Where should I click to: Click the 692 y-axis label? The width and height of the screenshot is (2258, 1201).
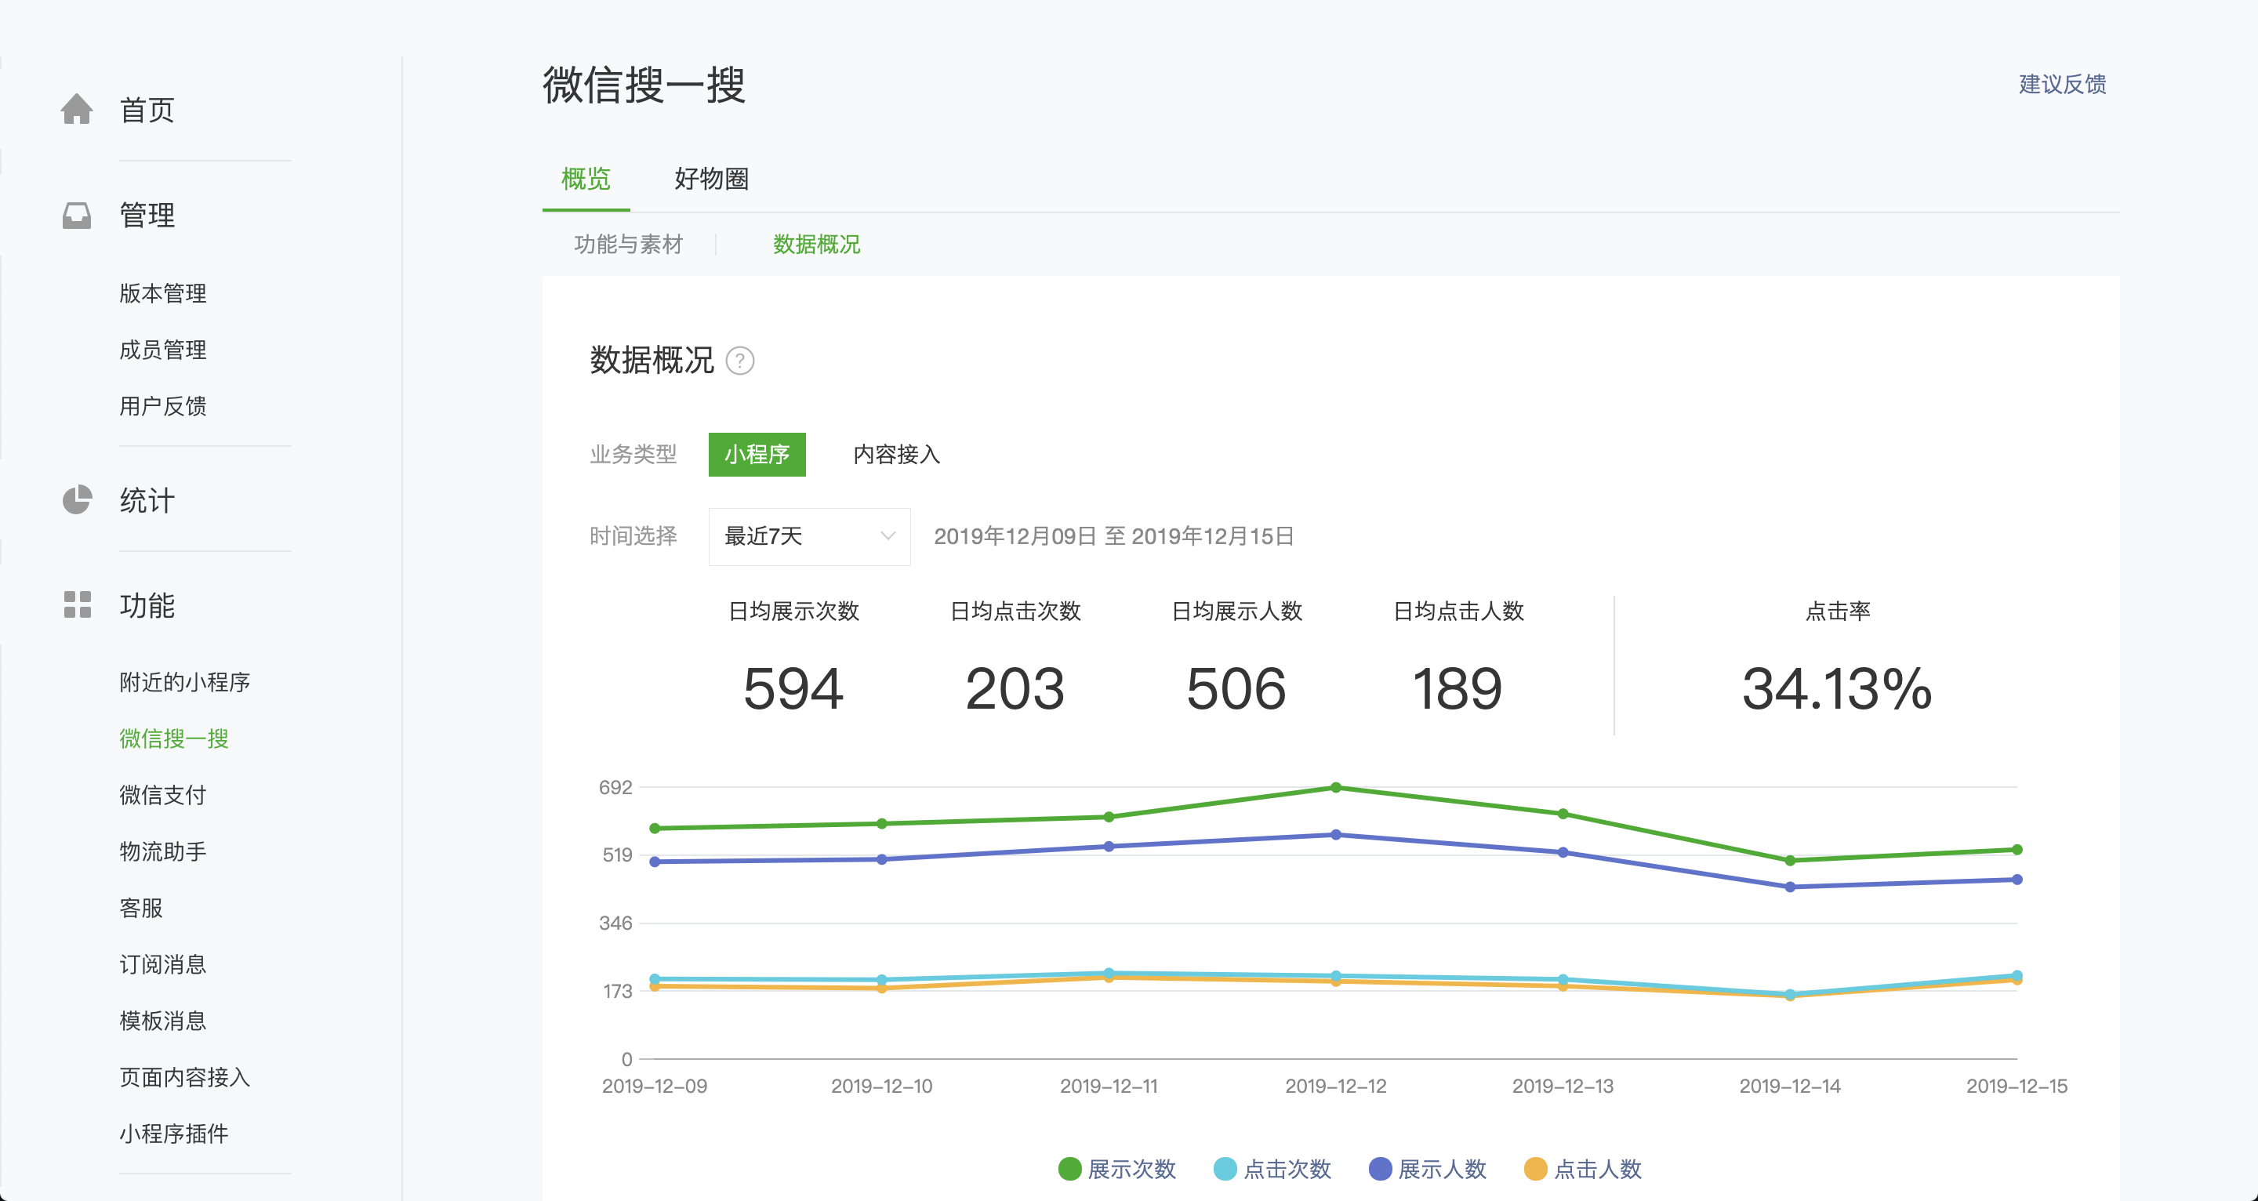[x=615, y=787]
